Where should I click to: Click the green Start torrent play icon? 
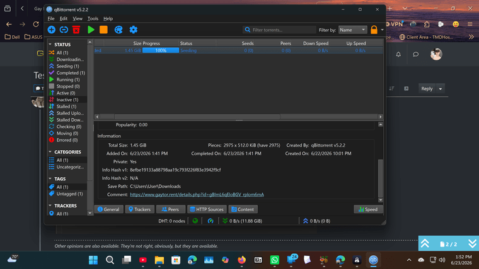91,30
